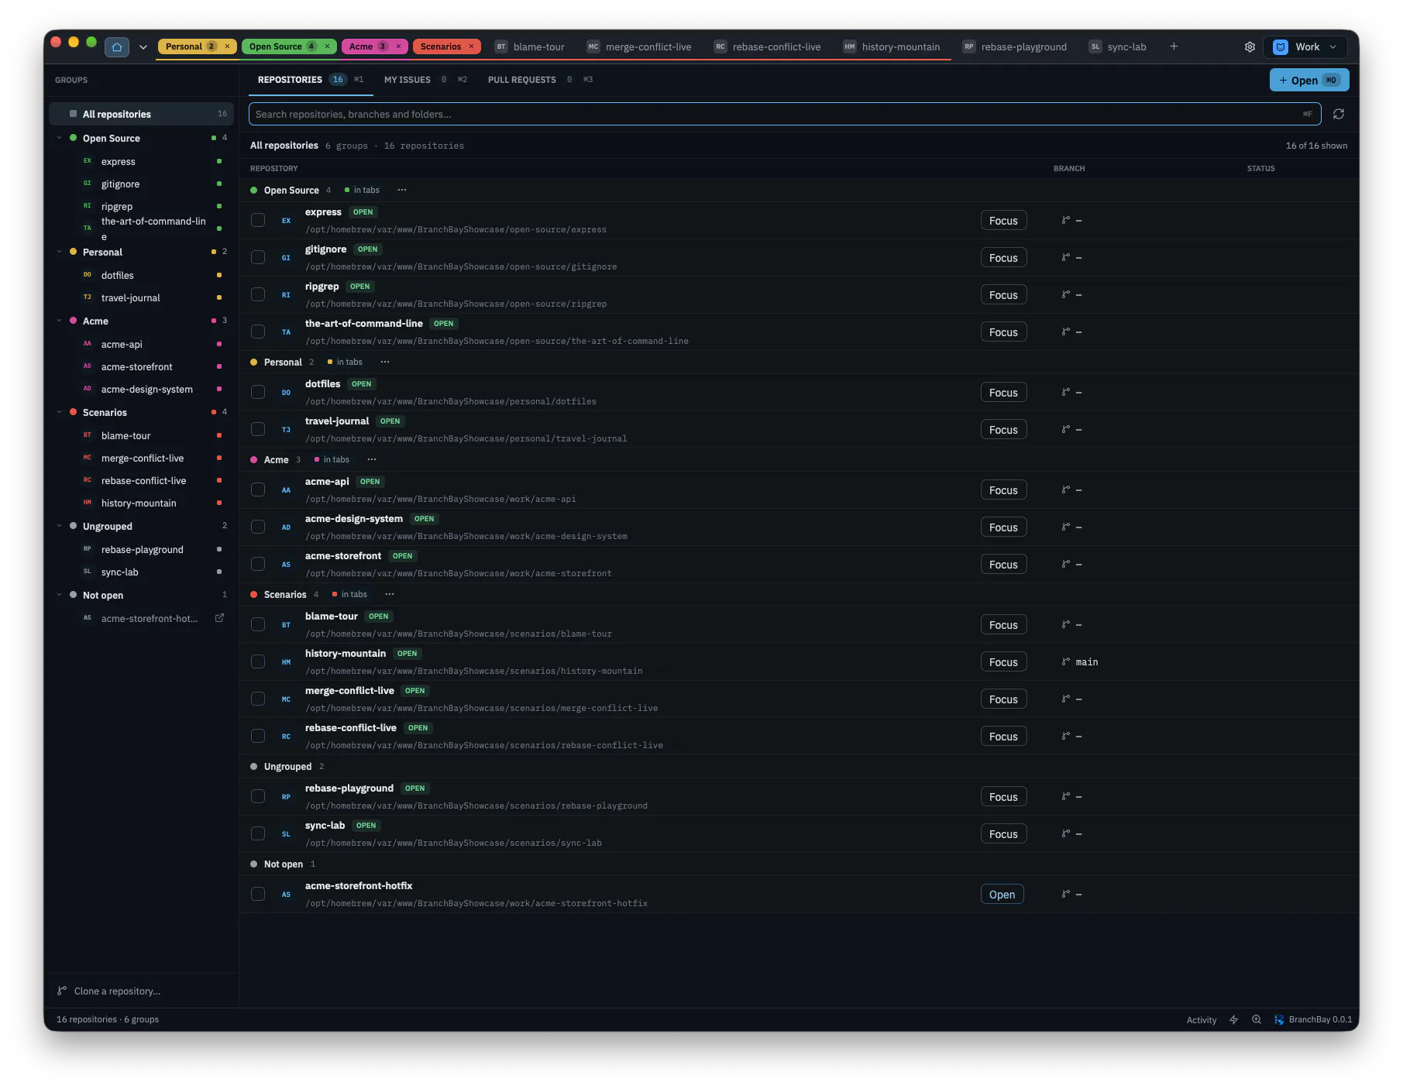Check the checkbox for the history-mountain repository

pyautogui.click(x=258, y=661)
